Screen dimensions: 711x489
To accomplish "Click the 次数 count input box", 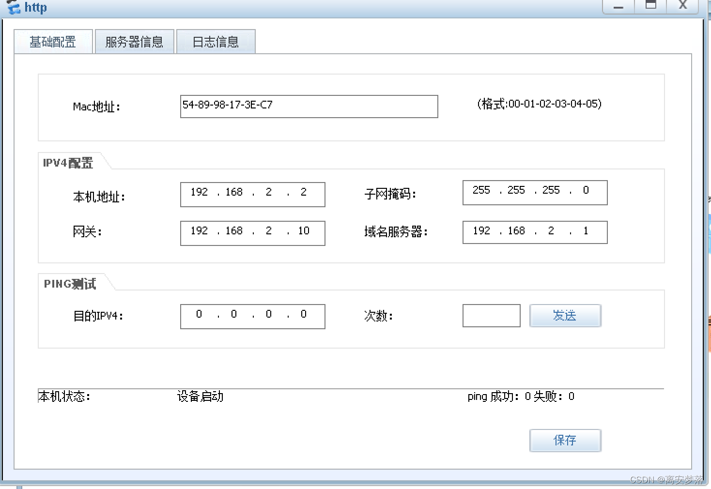I will tap(491, 316).
